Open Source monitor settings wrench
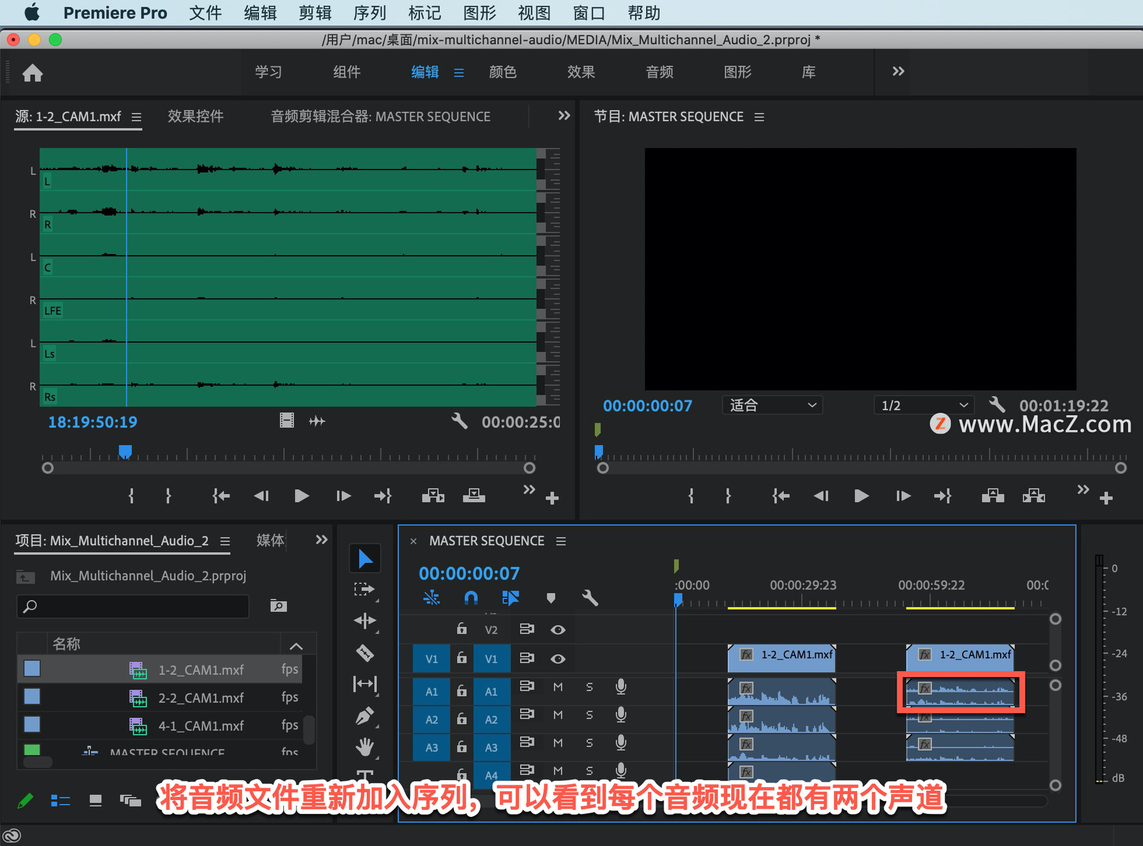 [x=459, y=421]
